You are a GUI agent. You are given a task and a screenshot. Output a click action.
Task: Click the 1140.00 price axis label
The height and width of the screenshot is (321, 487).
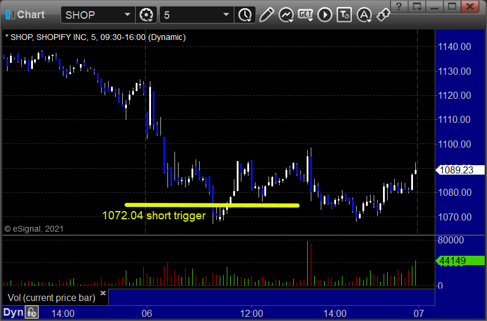tap(454, 47)
